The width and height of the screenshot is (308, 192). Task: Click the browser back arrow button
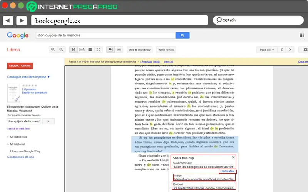coord(8,20)
